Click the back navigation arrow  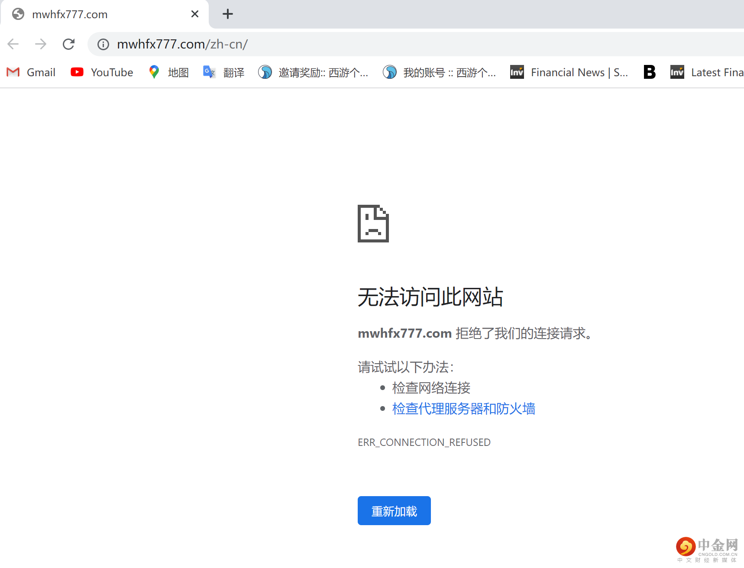click(x=13, y=44)
